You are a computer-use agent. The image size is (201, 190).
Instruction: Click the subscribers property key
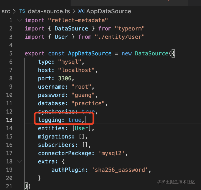[x=56, y=145]
